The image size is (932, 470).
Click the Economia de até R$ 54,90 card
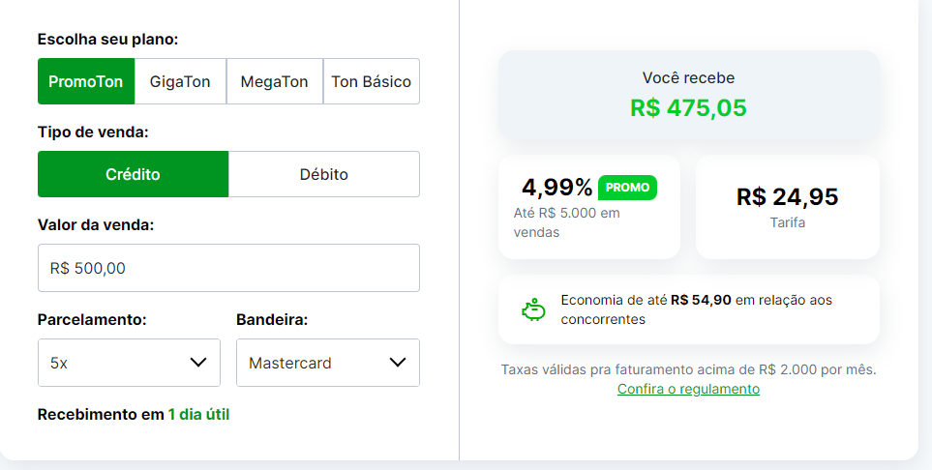[689, 309]
